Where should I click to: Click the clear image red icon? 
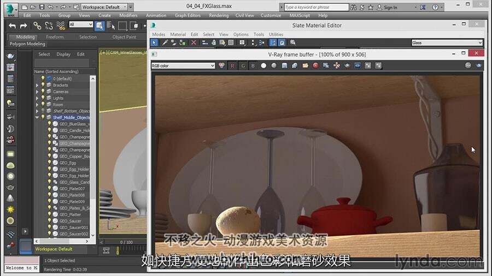click(315, 65)
